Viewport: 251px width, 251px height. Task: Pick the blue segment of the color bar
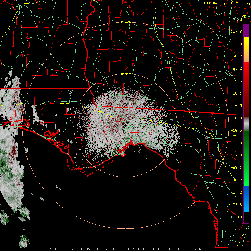pos(246,199)
